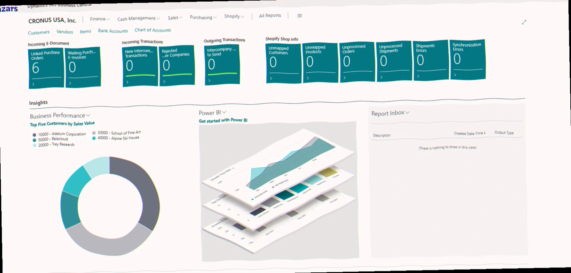Open Synchronization Errors tile
This screenshot has width=571, height=273.
click(x=468, y=59)
